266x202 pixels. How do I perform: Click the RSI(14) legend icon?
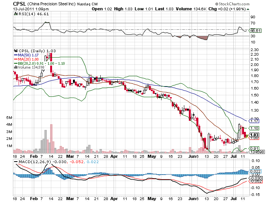(16, 14)
